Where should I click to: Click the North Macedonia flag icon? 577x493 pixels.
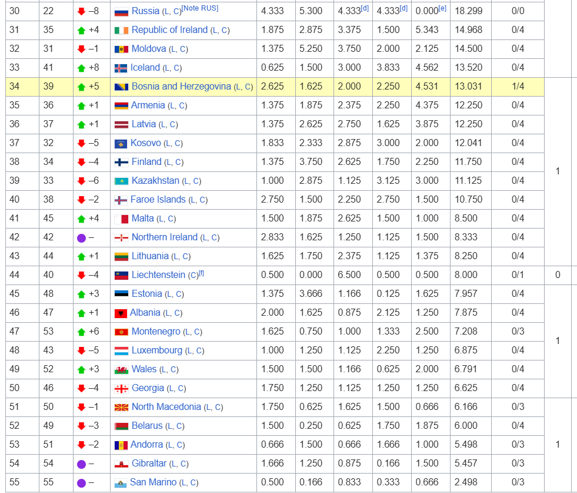[121, 407]
